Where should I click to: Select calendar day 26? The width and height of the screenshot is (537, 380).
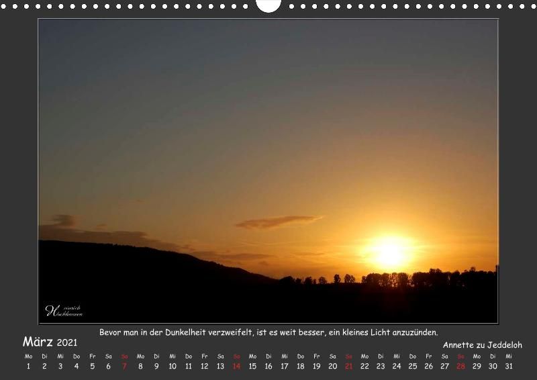point(429,367)
